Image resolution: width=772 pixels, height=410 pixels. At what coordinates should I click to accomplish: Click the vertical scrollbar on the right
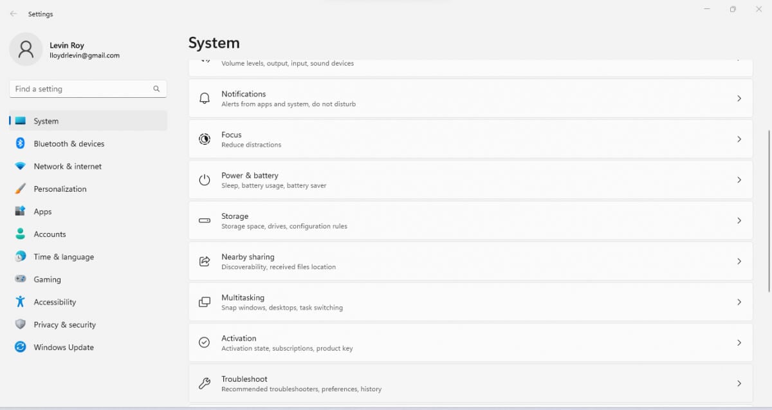(x=769, y=206)
